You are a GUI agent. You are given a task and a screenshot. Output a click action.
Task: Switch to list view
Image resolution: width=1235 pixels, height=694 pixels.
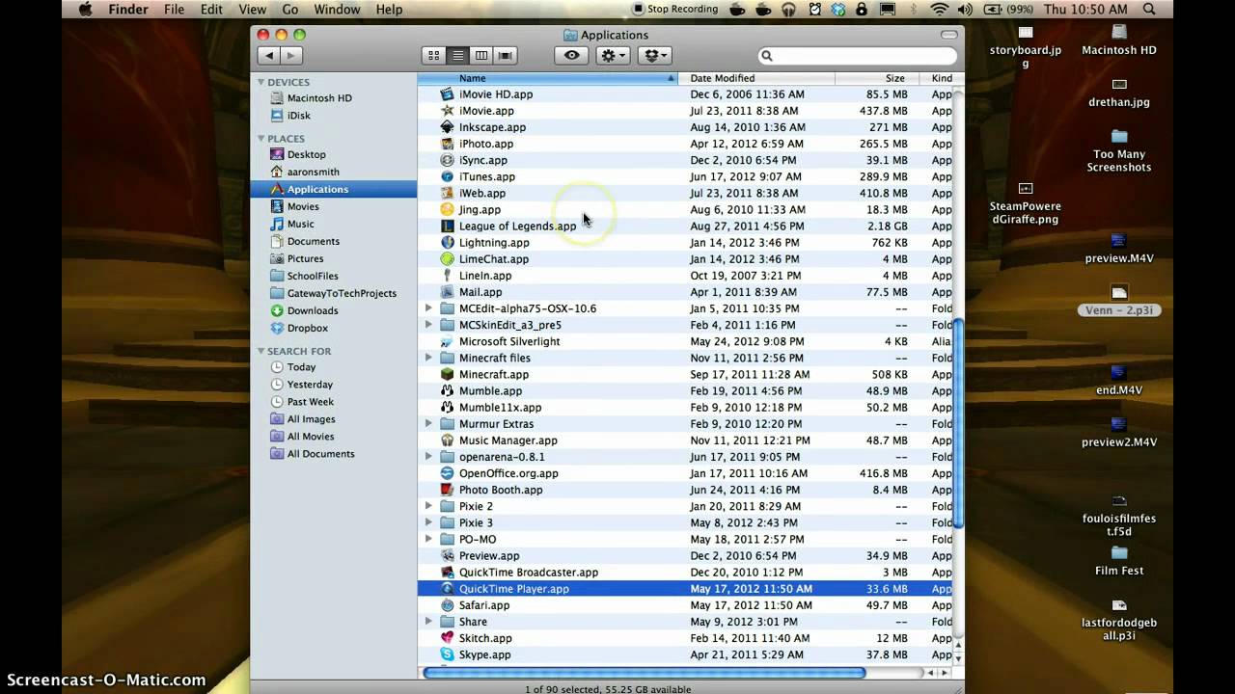(458, 56)
